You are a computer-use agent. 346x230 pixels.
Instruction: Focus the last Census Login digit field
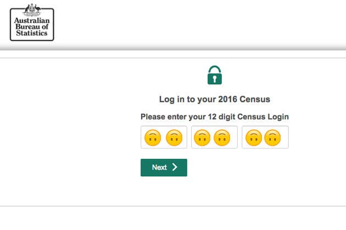(265, 137)
